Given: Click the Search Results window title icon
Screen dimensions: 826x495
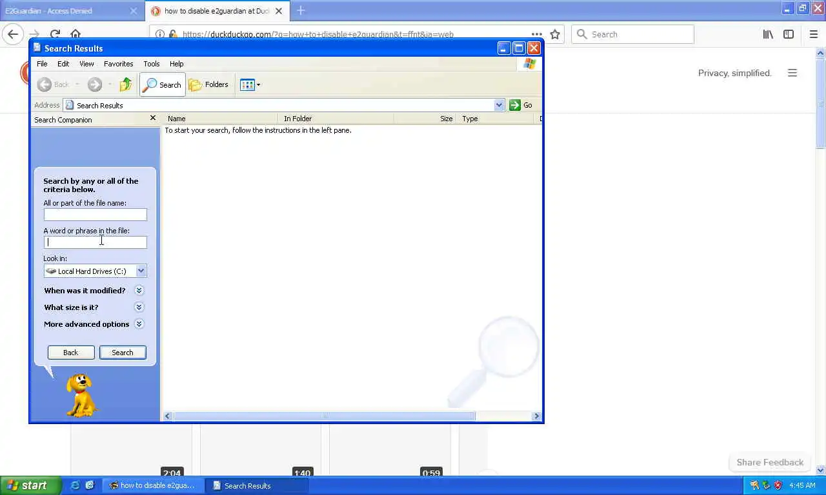Looking at the screenshot, I should [x=37, y=48].
